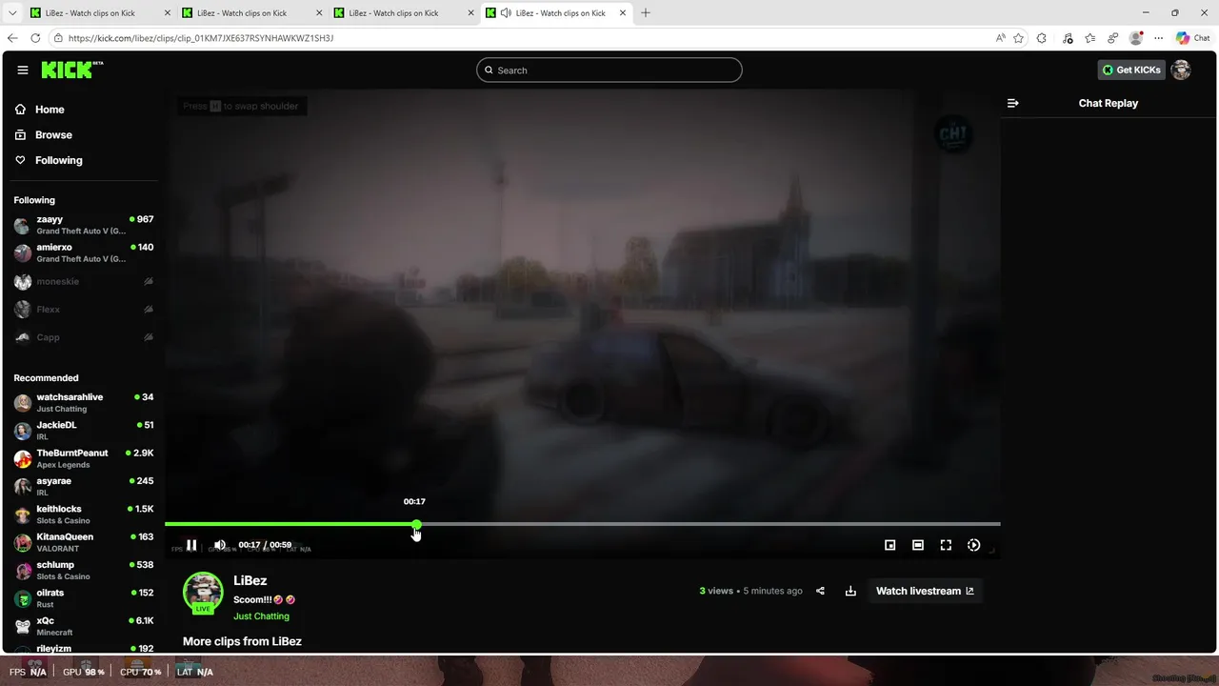1219x686 pixels.
Task: Open recommended channel TheBurntPeanut
Action: pos(84,458)
